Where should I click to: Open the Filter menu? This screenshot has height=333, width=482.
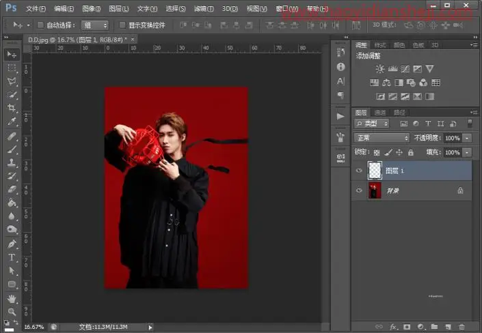click(x=204, y=9)
